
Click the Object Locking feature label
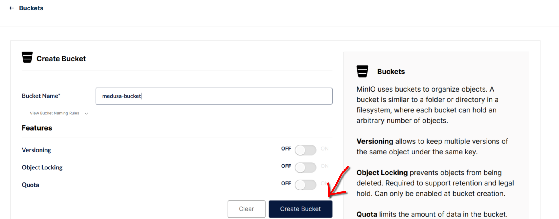tap(42, 167)
